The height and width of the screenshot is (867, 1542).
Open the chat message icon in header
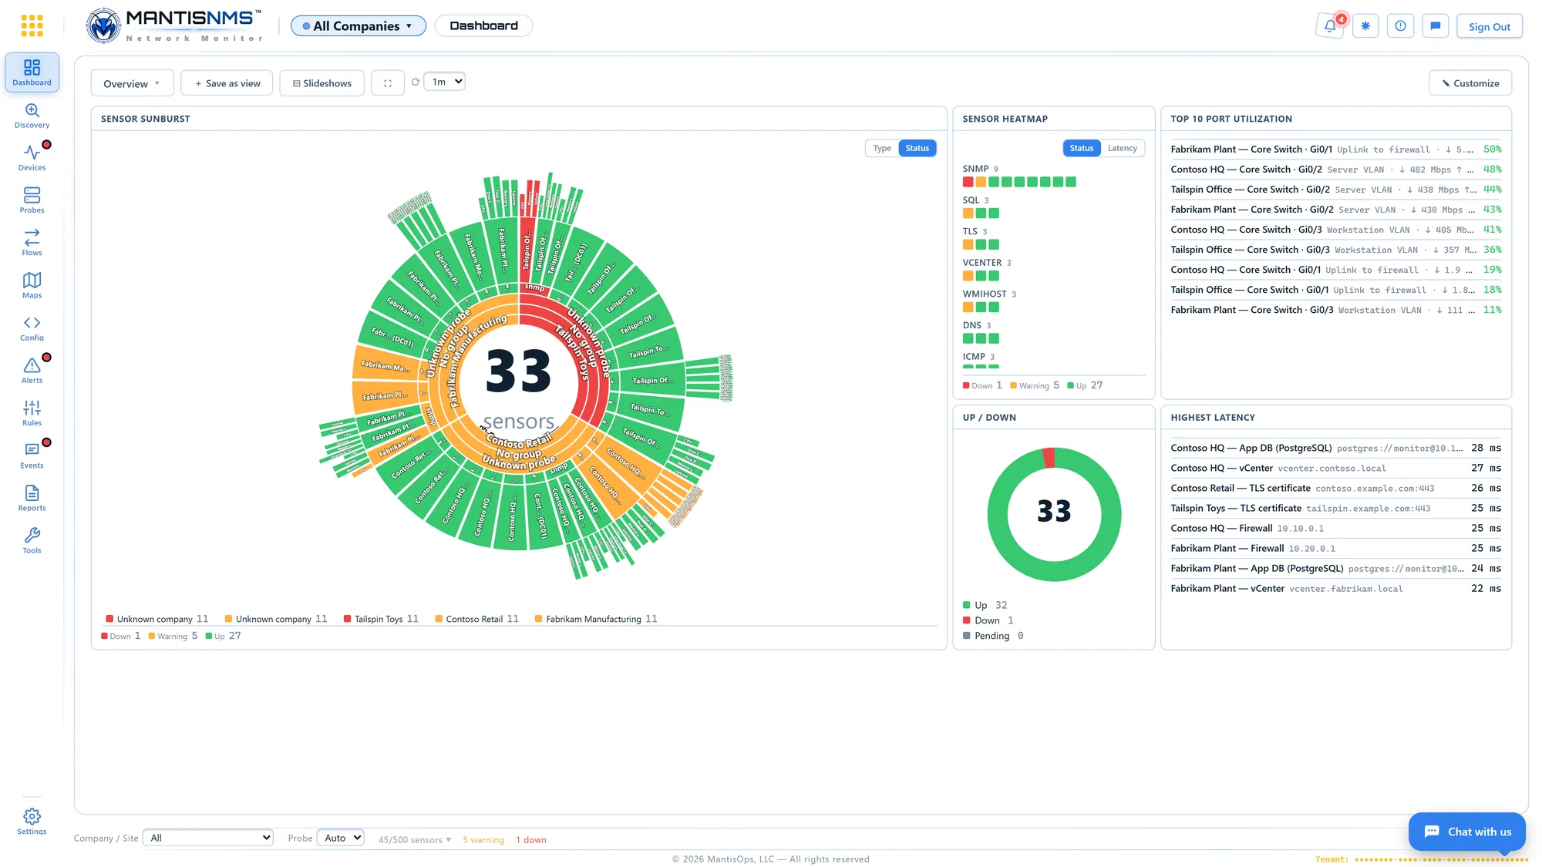click(x=1435, y=25)
